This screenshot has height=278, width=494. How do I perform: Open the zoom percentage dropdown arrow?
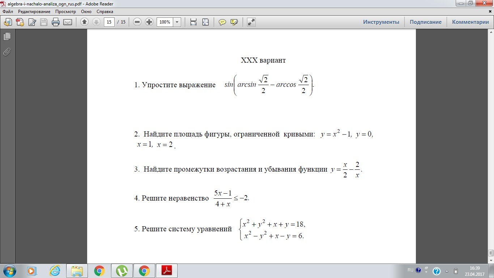[177, 22]
